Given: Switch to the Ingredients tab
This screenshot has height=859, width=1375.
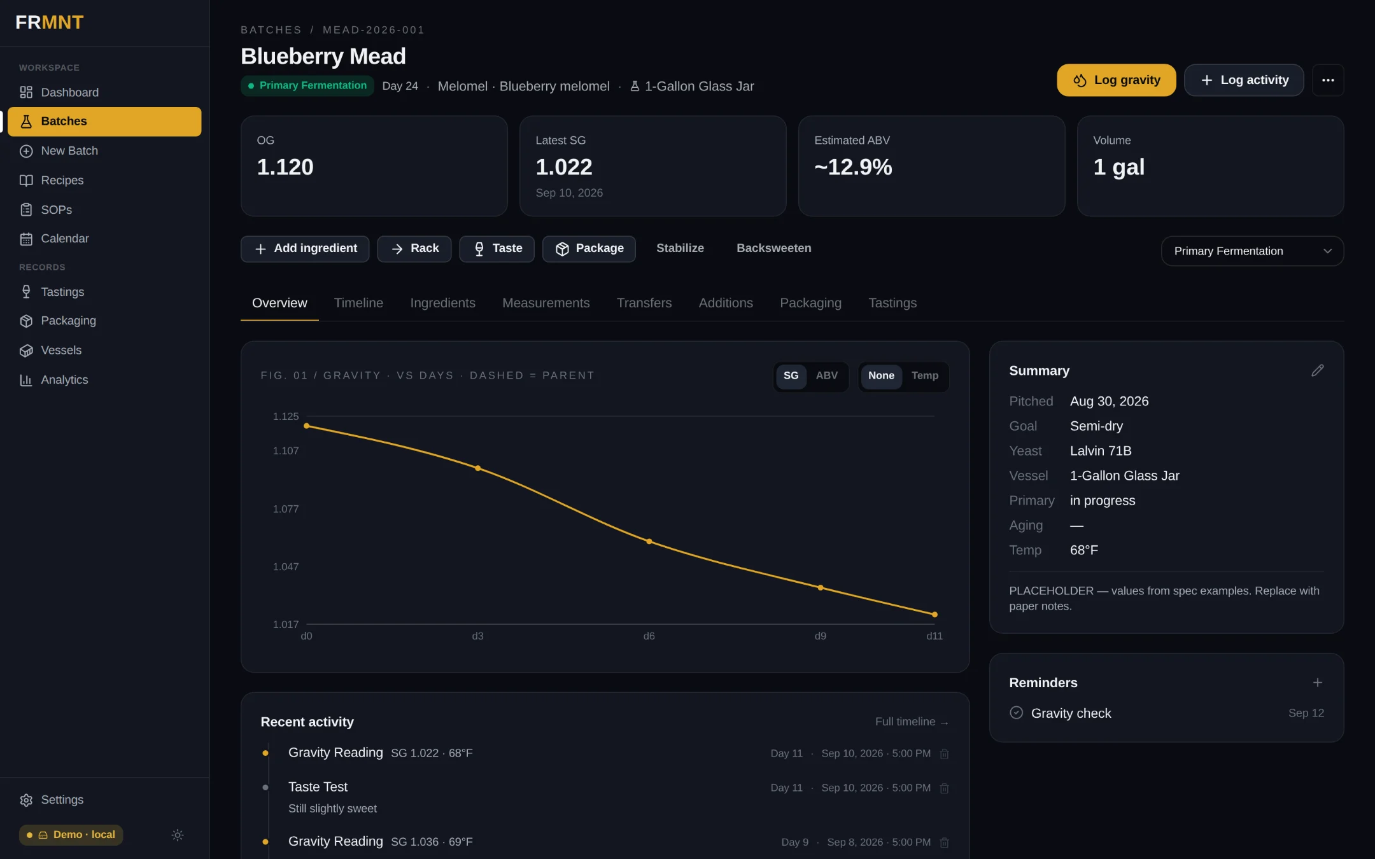Looking at the screenshot, I should (442, 303).
